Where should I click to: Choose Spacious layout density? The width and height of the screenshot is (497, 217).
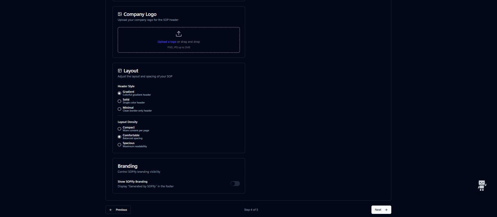[x=119, y=145]
